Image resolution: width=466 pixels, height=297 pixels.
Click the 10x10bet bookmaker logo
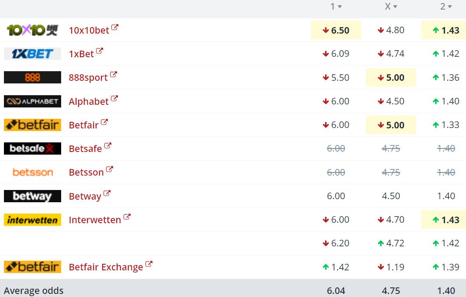point(32,30)
